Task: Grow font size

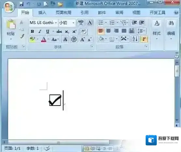Action: point(82,40)
